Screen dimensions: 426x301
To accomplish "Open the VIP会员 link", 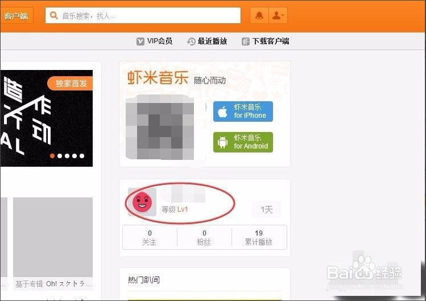I will [159, 41].
